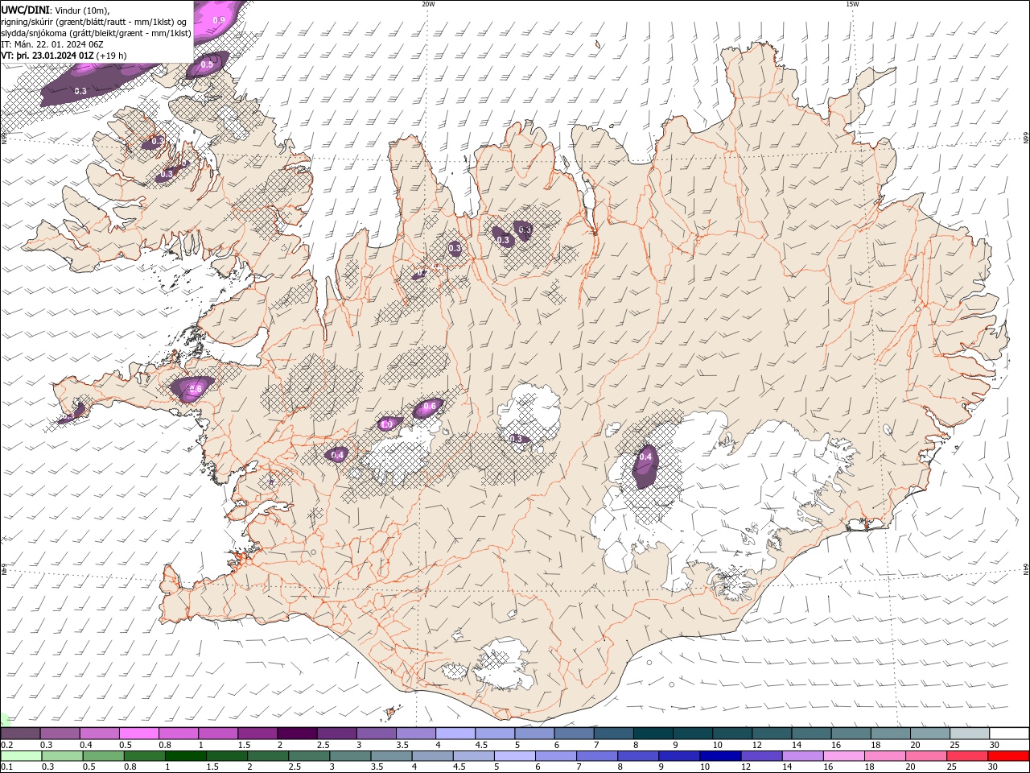Click the deep navy blue swatch labeled 10
This screenshot has height=773, width=1030.
pos(719,756)
